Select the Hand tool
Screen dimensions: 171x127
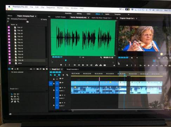coord(15,102)
